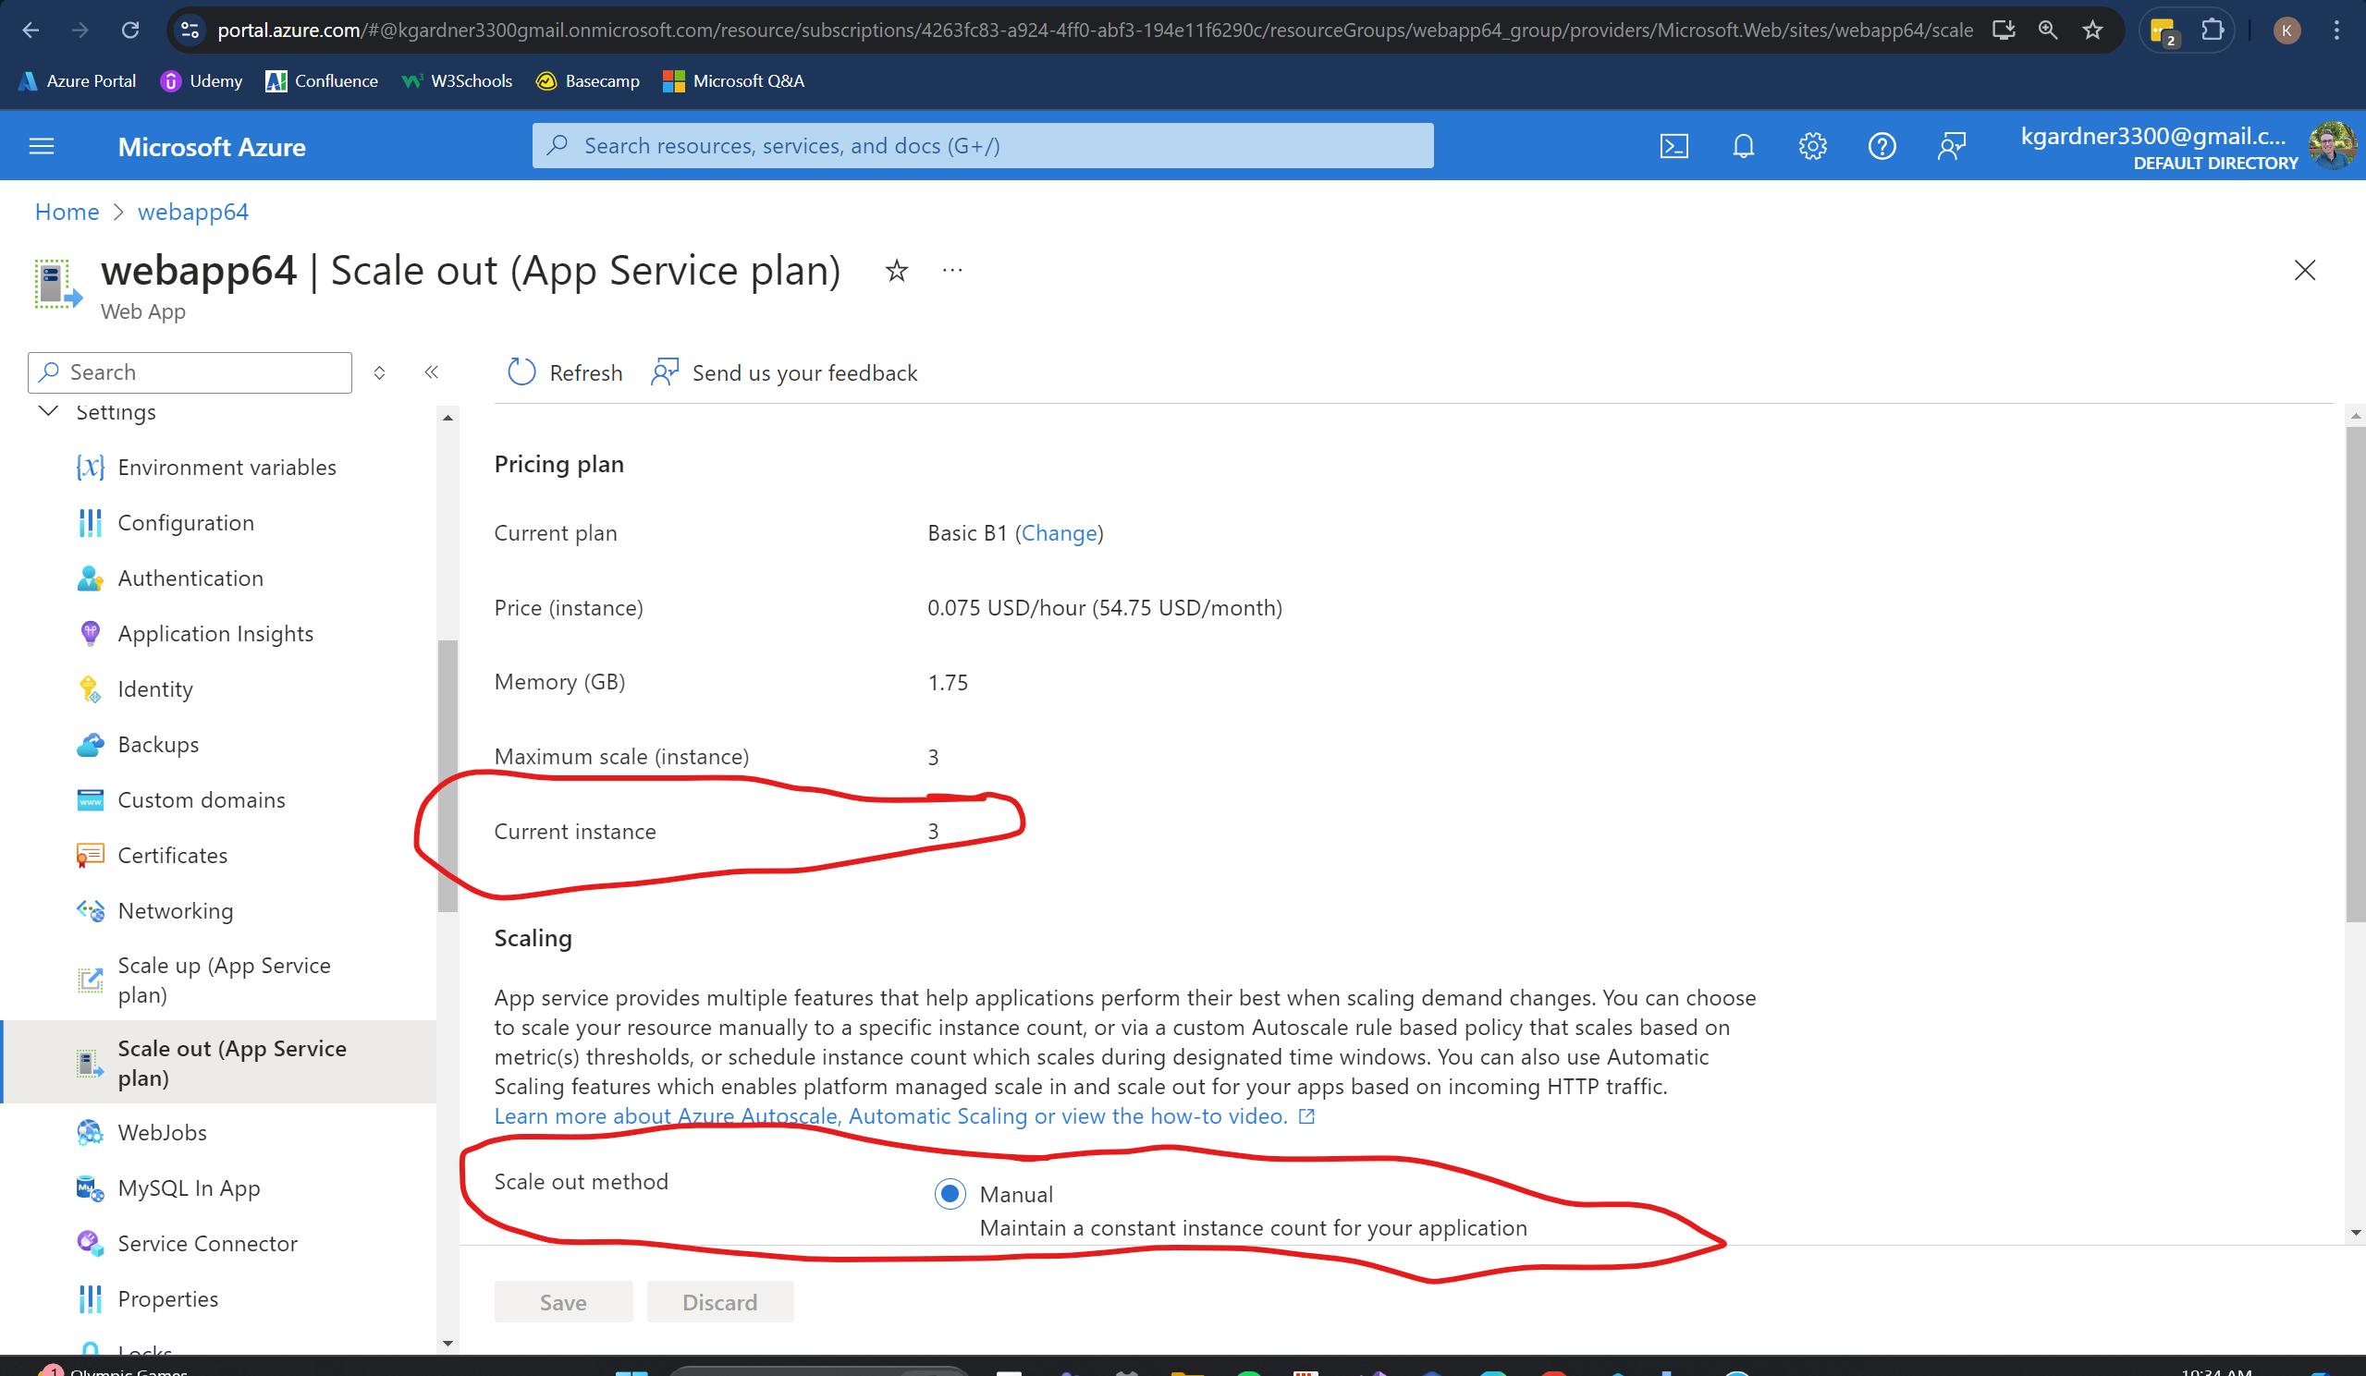
Task: Open portal settings gear icon
Action: (x=1812, y=145)
